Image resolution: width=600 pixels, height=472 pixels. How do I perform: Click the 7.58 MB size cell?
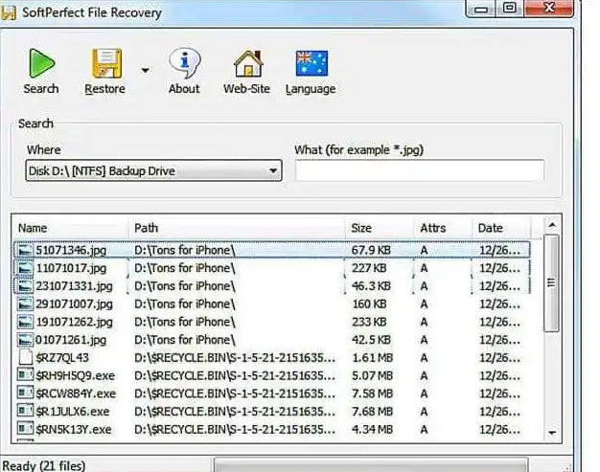click(372, 393)
